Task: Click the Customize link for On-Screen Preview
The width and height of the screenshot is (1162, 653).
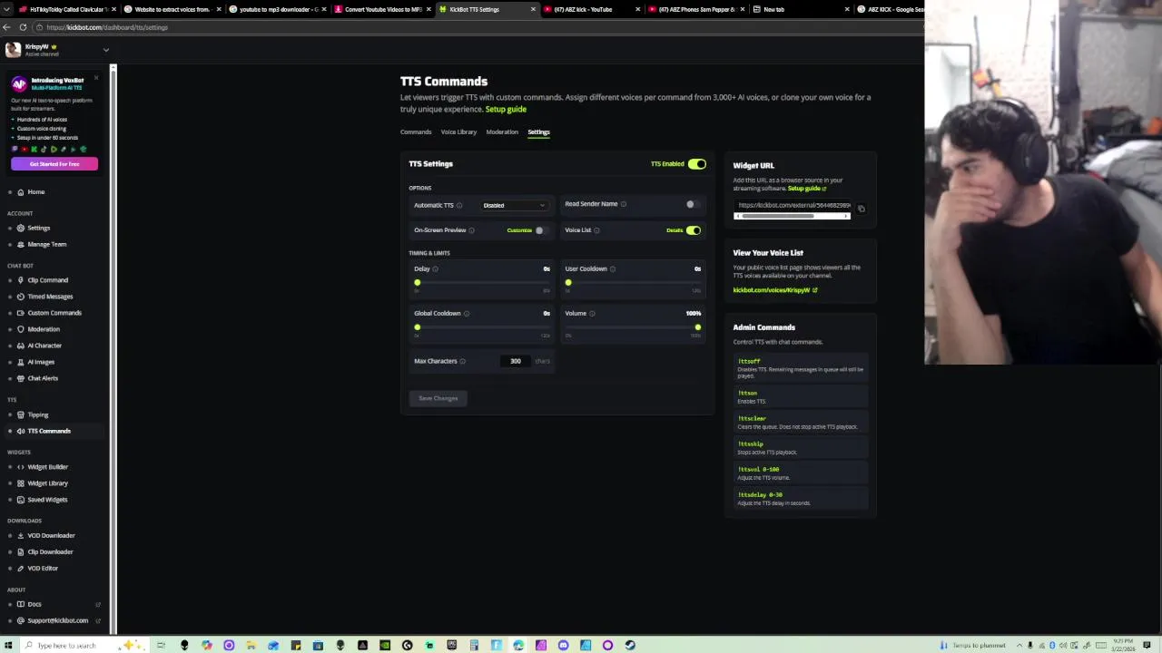Action: [x=519, y=230]
